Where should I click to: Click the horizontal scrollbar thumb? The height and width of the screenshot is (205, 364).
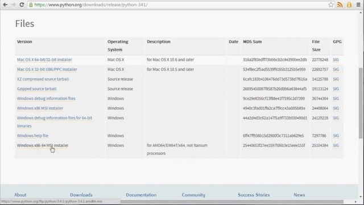coord(231,202)
